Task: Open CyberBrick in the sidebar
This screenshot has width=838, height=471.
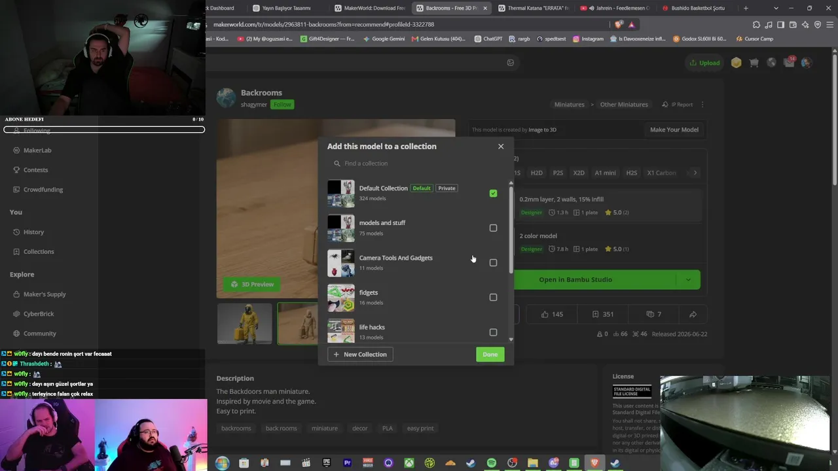Action: (39, 314)
